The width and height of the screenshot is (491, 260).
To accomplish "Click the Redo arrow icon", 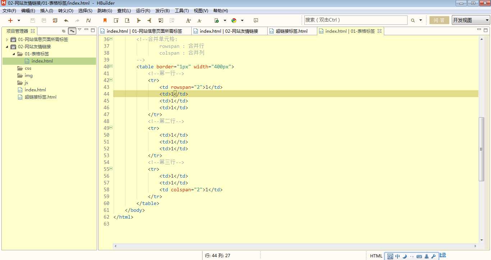I will pyautogui.click(x=77, y=20).
